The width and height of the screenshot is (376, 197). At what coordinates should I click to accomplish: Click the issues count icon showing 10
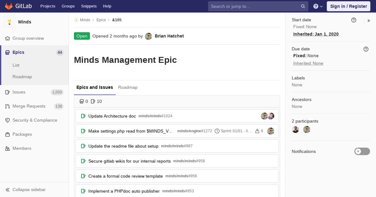tap(93, 101)
